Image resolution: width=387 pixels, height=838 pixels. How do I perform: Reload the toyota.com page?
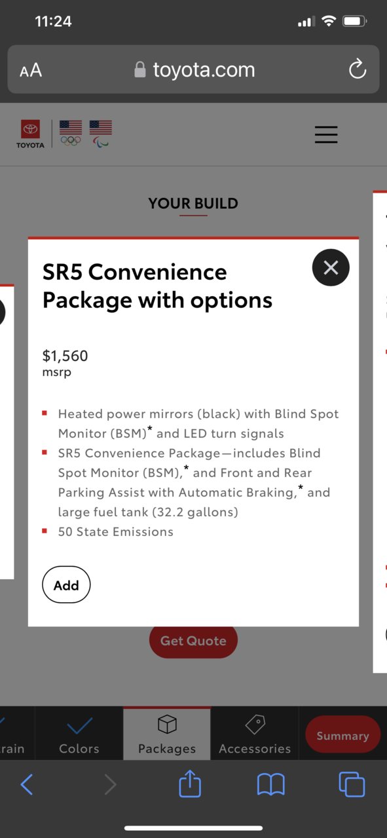point(357,69)
